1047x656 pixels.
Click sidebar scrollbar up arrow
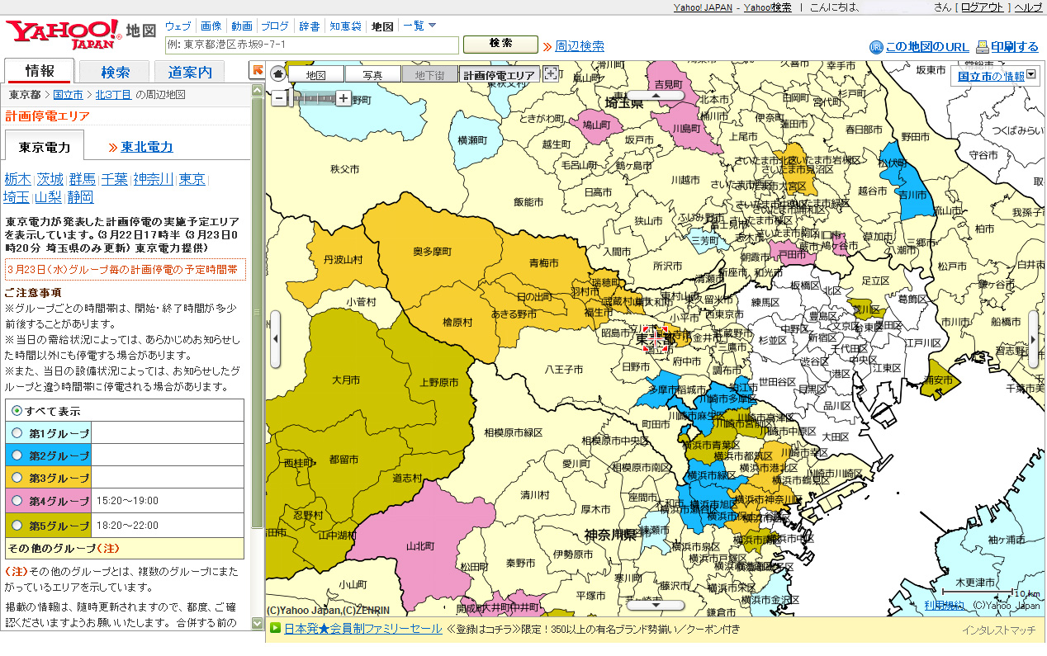tap(258, 91)
